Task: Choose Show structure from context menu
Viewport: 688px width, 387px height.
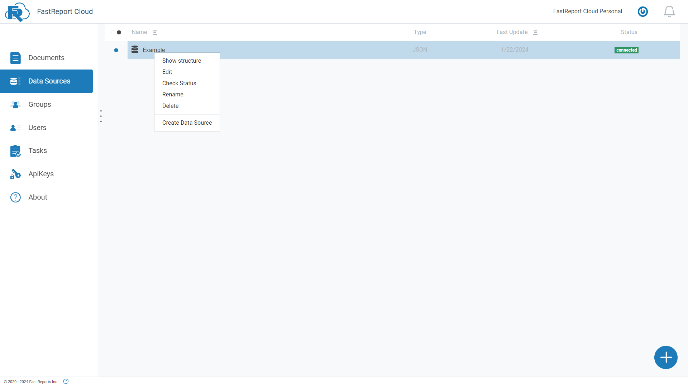Action: (x=181, y=61)
